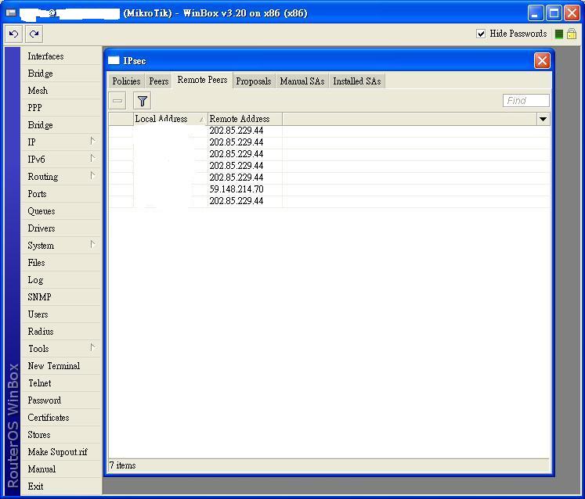Minimize the WinBox window
The width and height of the screenshot is (585, 499).
pos(536,13)
